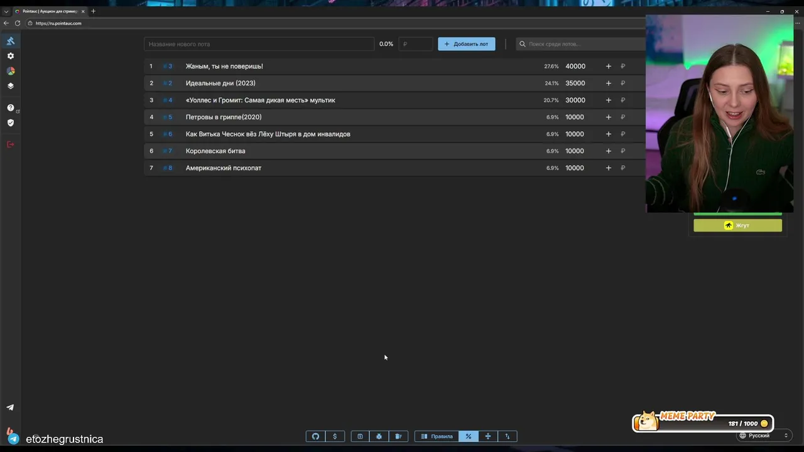The height and width of the screenshot is (452, 804).
Task: Click plus for Американский психопат
Action: [608, 168]
